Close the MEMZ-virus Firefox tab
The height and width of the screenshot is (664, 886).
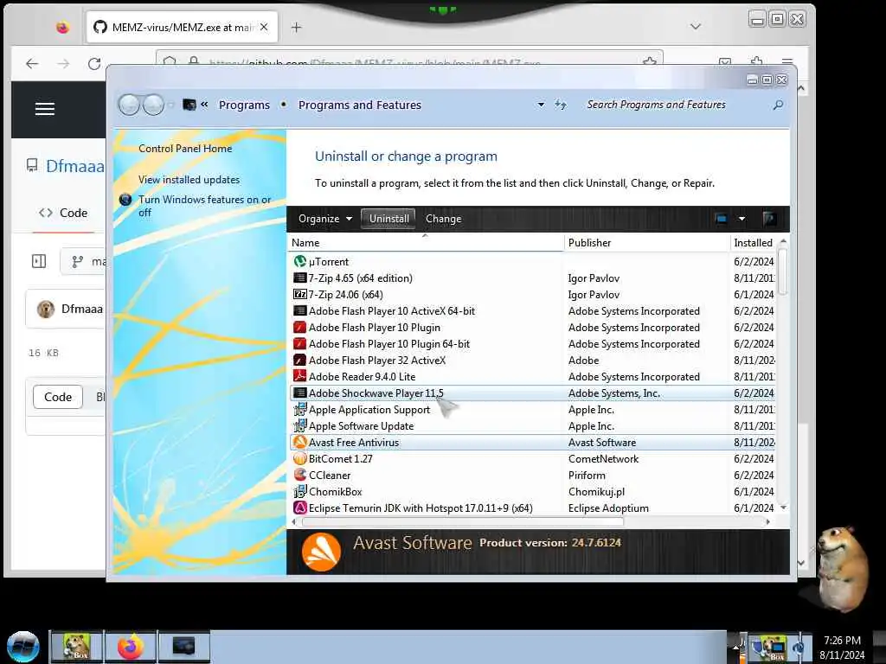click(264, 27)
